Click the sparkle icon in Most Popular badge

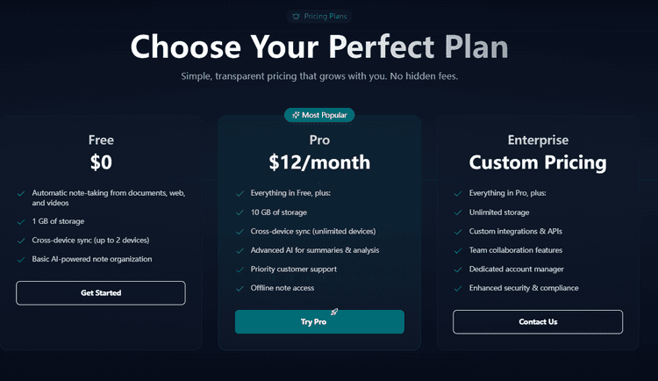coord(296,115)
